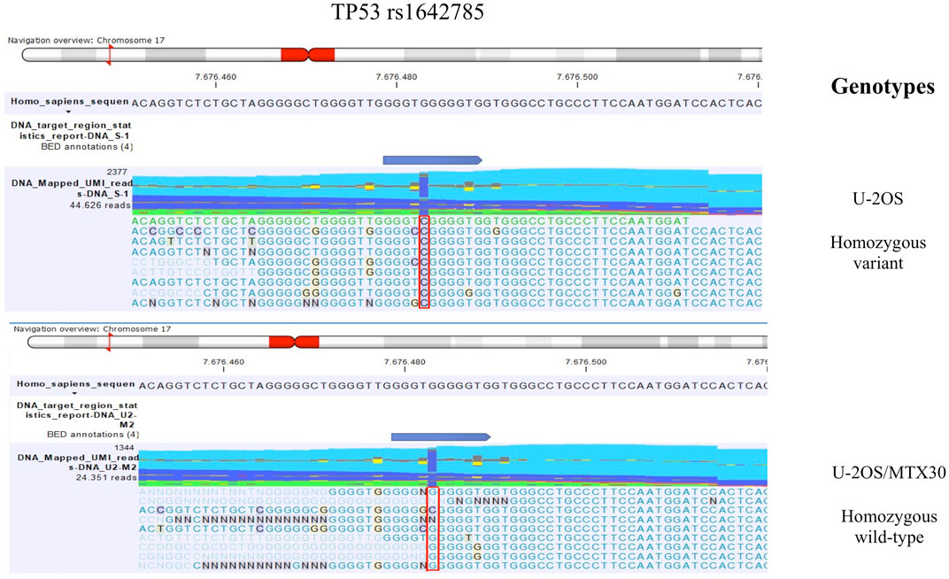Viewport: 949px width, 579px height.
Task: Select the upper 'Navigation overview: Chromosome 17' label
Action: point(86,40)
